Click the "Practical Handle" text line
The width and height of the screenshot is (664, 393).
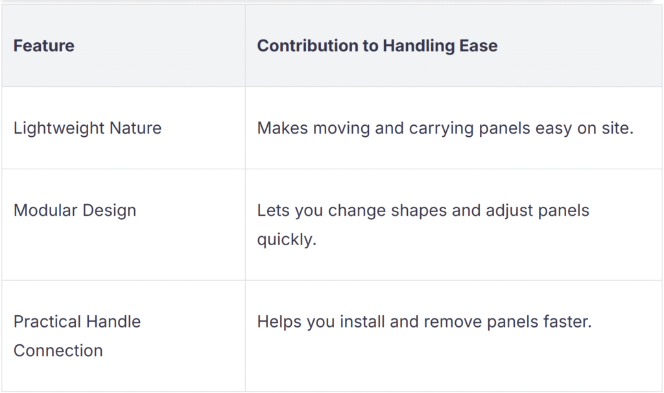point(77,322)
